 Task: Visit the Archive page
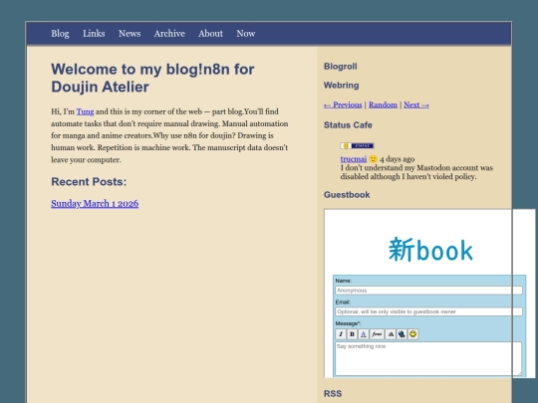169,34
